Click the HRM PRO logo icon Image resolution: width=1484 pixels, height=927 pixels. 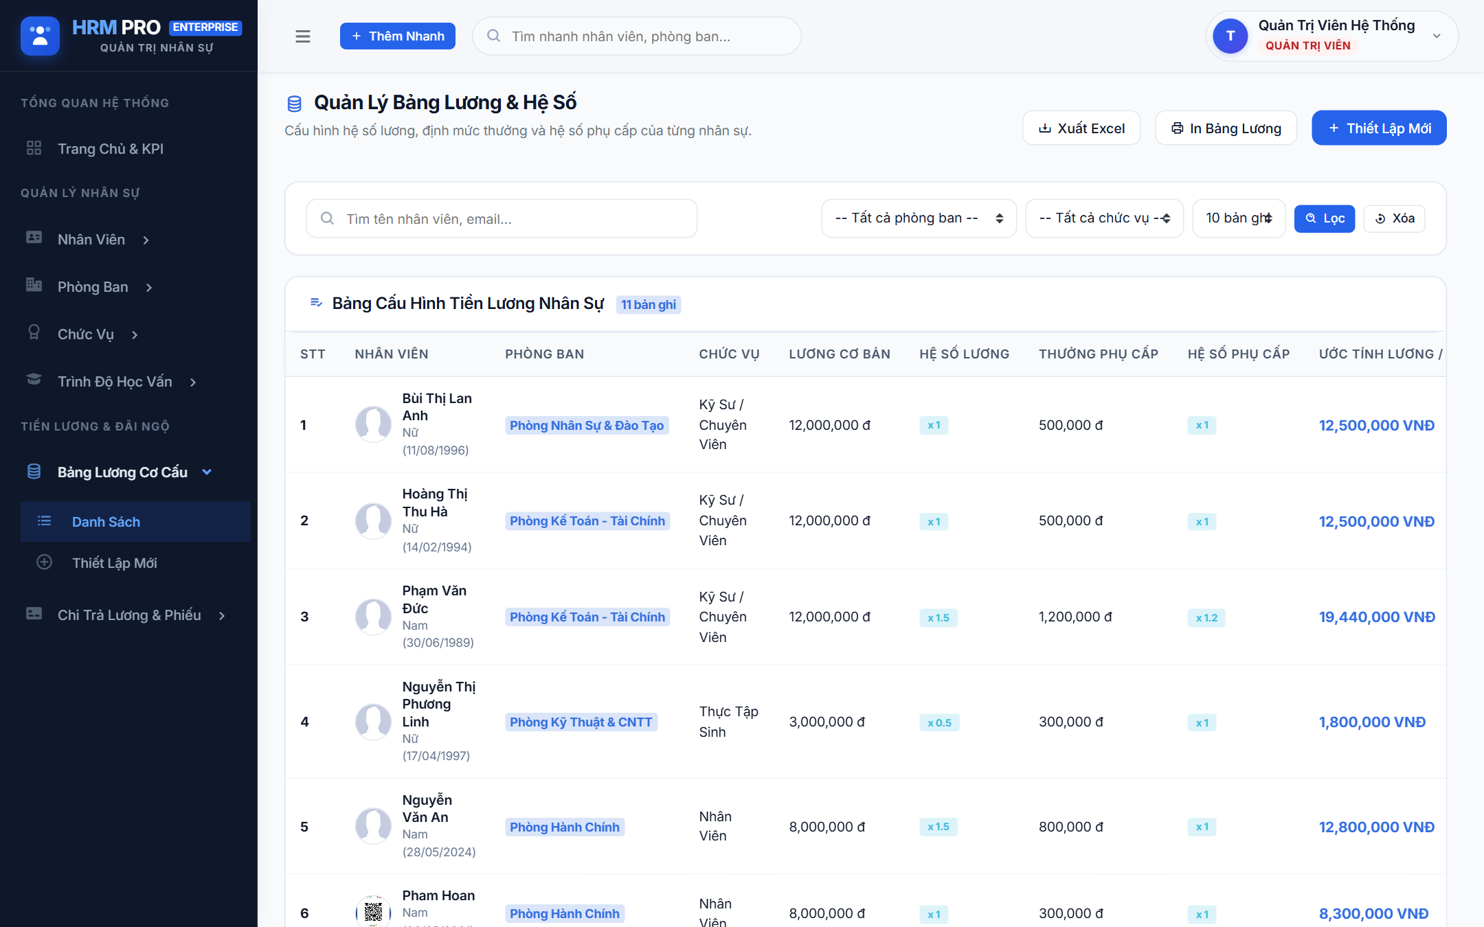click(40, 36)
